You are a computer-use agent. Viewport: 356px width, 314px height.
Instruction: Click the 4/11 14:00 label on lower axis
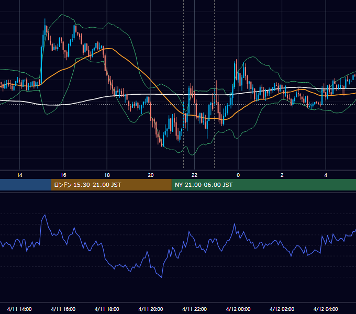pos(19,309)
